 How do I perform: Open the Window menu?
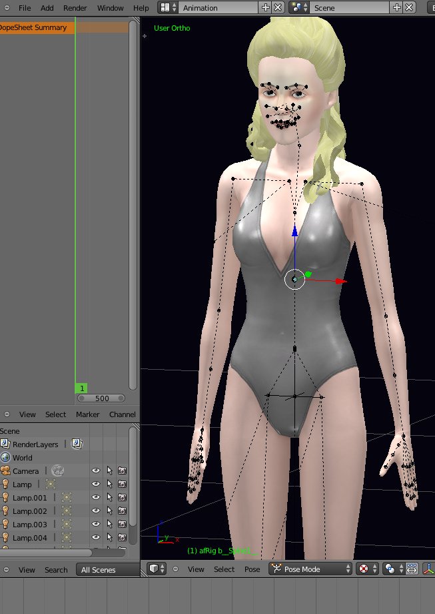click(x=110, y=8)
